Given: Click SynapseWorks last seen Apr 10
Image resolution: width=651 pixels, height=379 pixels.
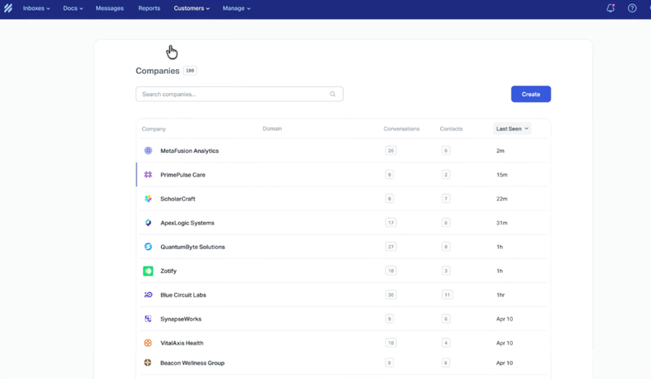Looking at the screenshot, I should [505, 319].
